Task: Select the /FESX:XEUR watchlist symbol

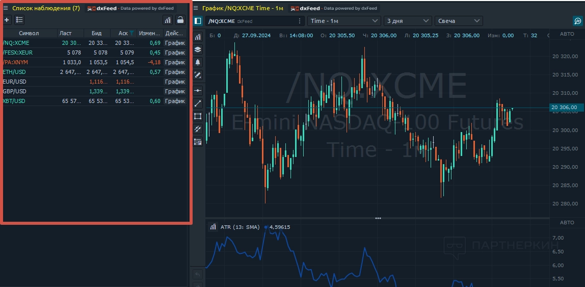Action: 18,53
